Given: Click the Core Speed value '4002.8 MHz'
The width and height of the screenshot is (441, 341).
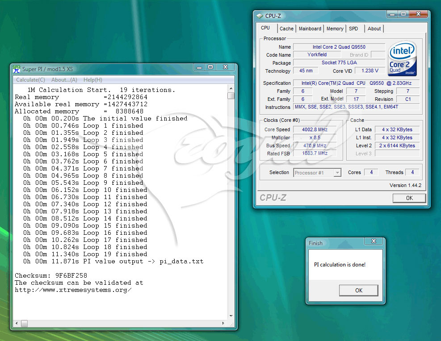Looking at the screenshot, I should coord(315,129).
